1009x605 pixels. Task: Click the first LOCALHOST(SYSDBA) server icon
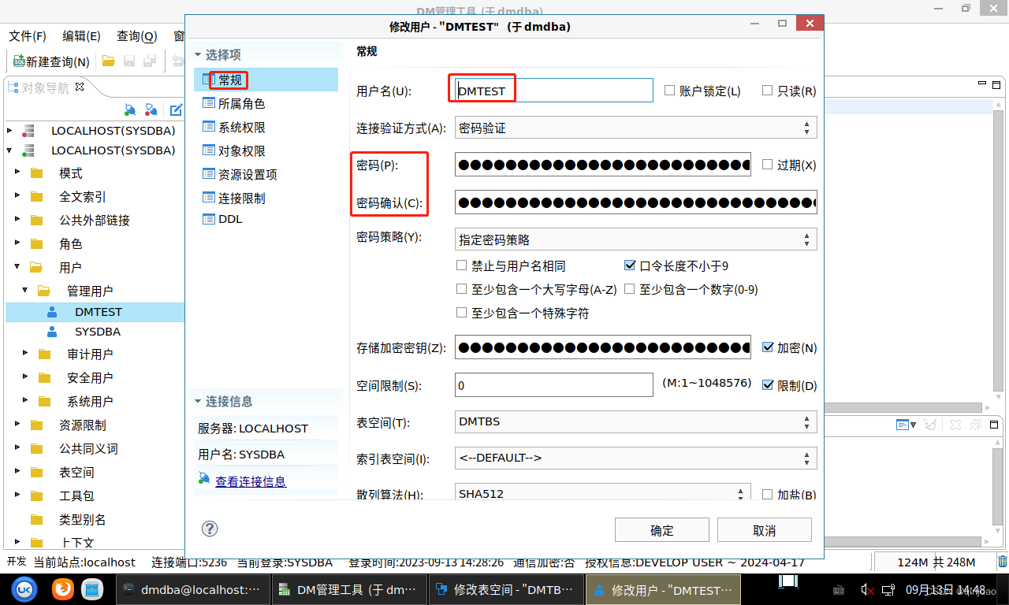(x=28, y=130)
